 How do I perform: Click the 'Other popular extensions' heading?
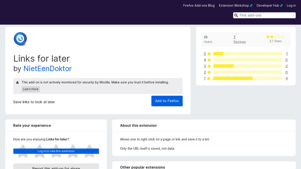[x=143, y=167]
